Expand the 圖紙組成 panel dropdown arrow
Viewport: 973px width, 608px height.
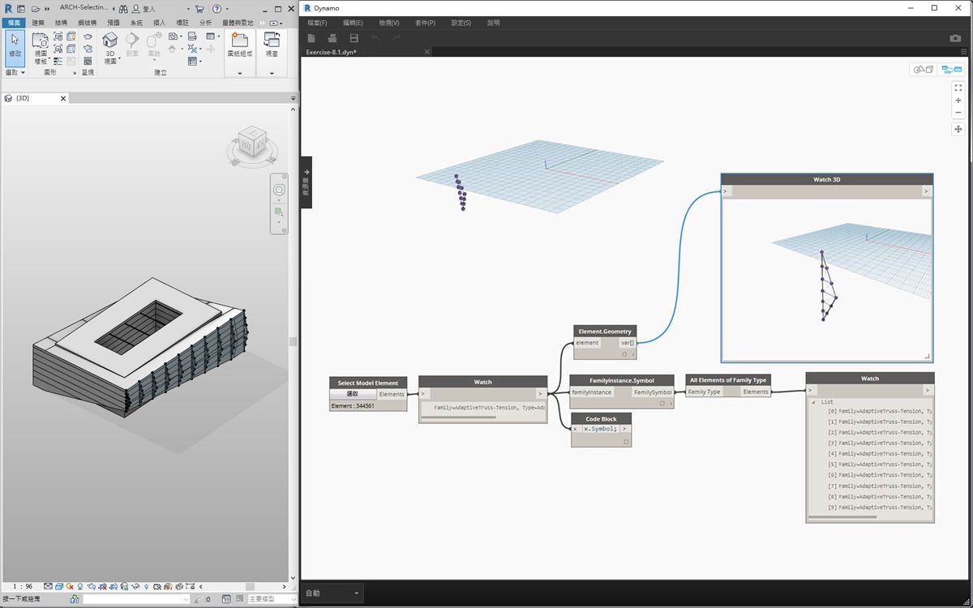pyautogui.click(x=240, y=74)
